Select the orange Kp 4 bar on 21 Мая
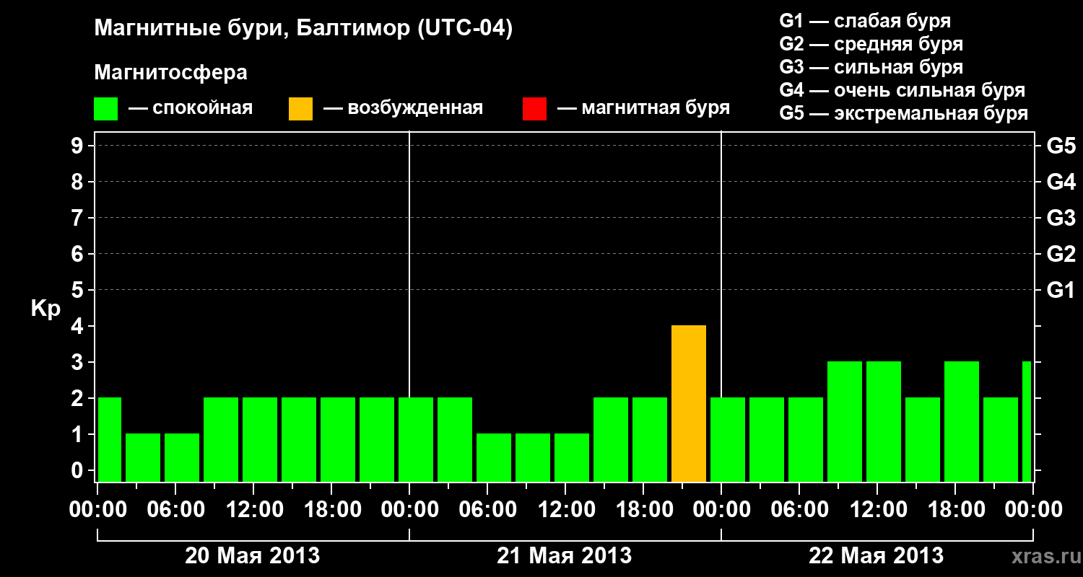The width and height of the screenshot is (1083, 577). pyautogui.click(x=689, y=404)
